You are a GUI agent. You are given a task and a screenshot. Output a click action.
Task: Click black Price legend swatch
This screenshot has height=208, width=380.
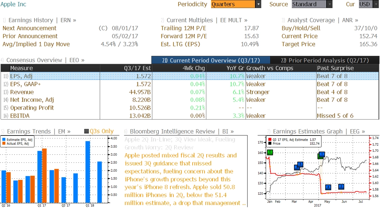pos(270,144)
